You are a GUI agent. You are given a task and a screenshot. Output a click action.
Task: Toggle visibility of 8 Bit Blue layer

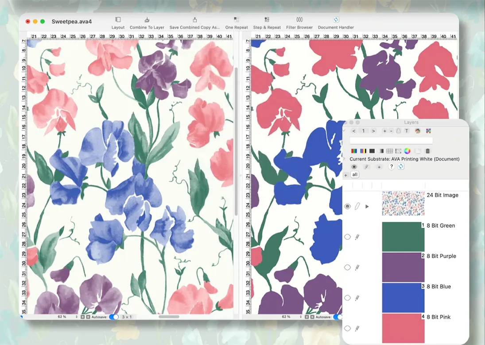[x=347, y=298]
